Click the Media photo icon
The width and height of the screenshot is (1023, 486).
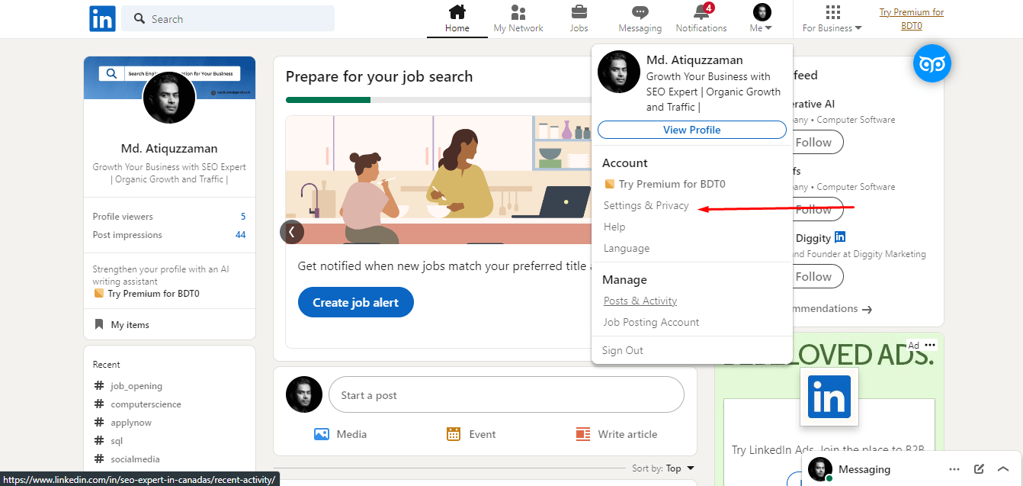point(322,434)
